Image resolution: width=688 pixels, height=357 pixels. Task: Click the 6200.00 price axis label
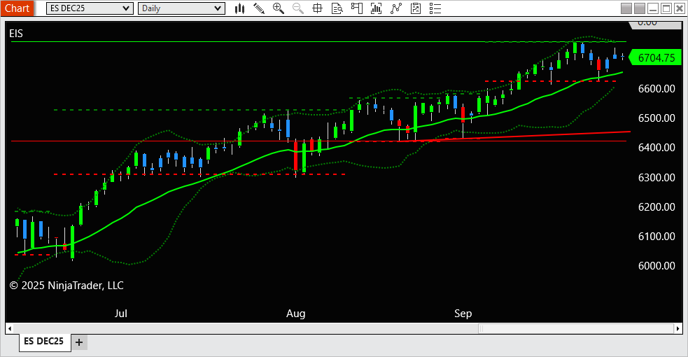pyautogui.click(x=657, y=207)
